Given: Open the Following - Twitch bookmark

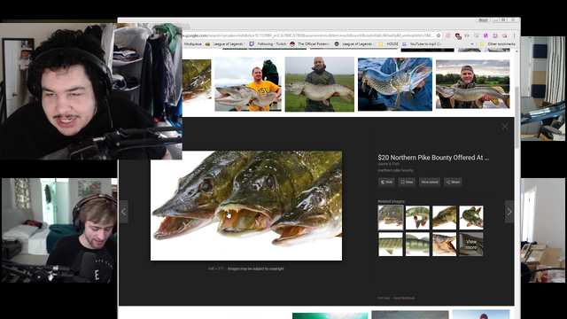Looking at the screenshot, I should pos(268,43).
